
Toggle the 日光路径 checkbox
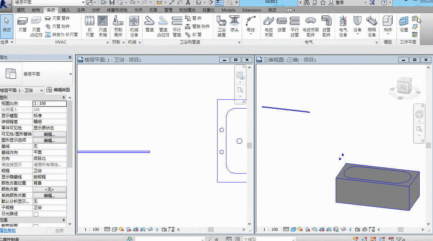pyautogui.click(x=36, y=214)
